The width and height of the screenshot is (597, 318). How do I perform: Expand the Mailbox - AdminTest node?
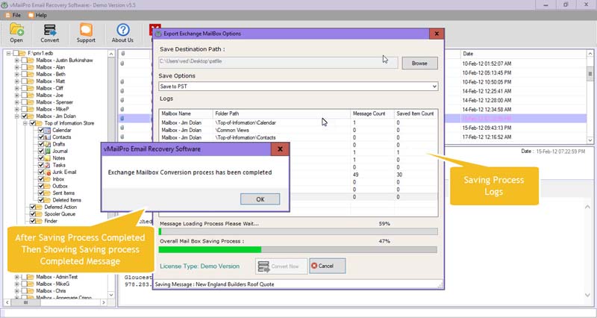(16, 277)
